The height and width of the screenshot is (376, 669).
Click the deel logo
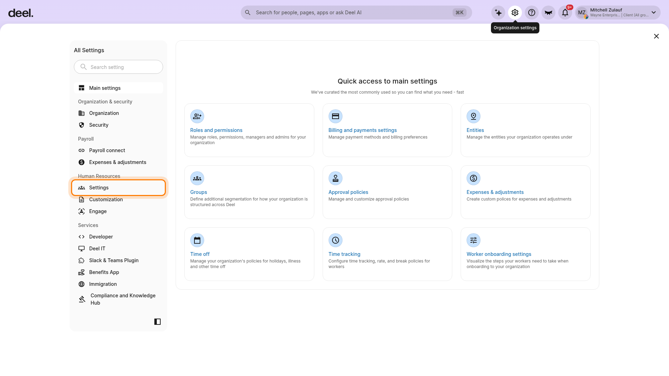pos(21,13)
